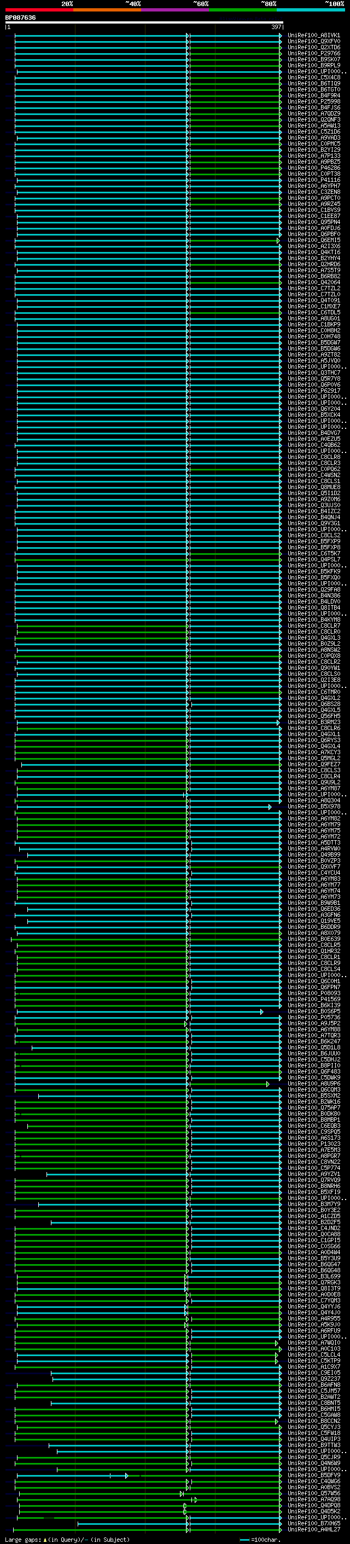Select hit label UniRef100_Q9FEZ7
The height and width of the screenshot is (1544, 350).
point(314,764)
